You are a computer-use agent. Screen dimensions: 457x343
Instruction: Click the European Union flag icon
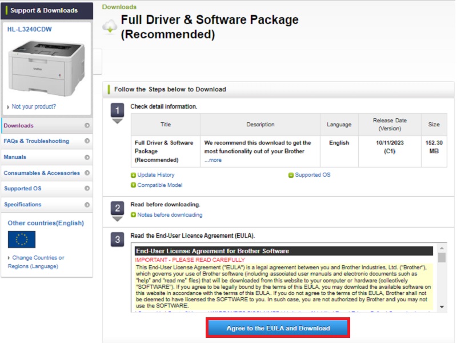click(x=22, y=240)
